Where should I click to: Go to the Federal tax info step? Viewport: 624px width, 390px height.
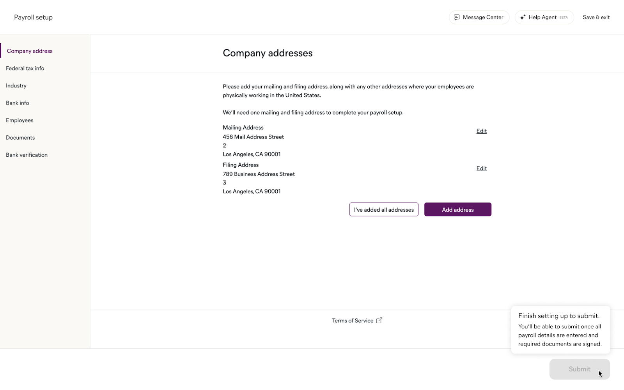25,68
